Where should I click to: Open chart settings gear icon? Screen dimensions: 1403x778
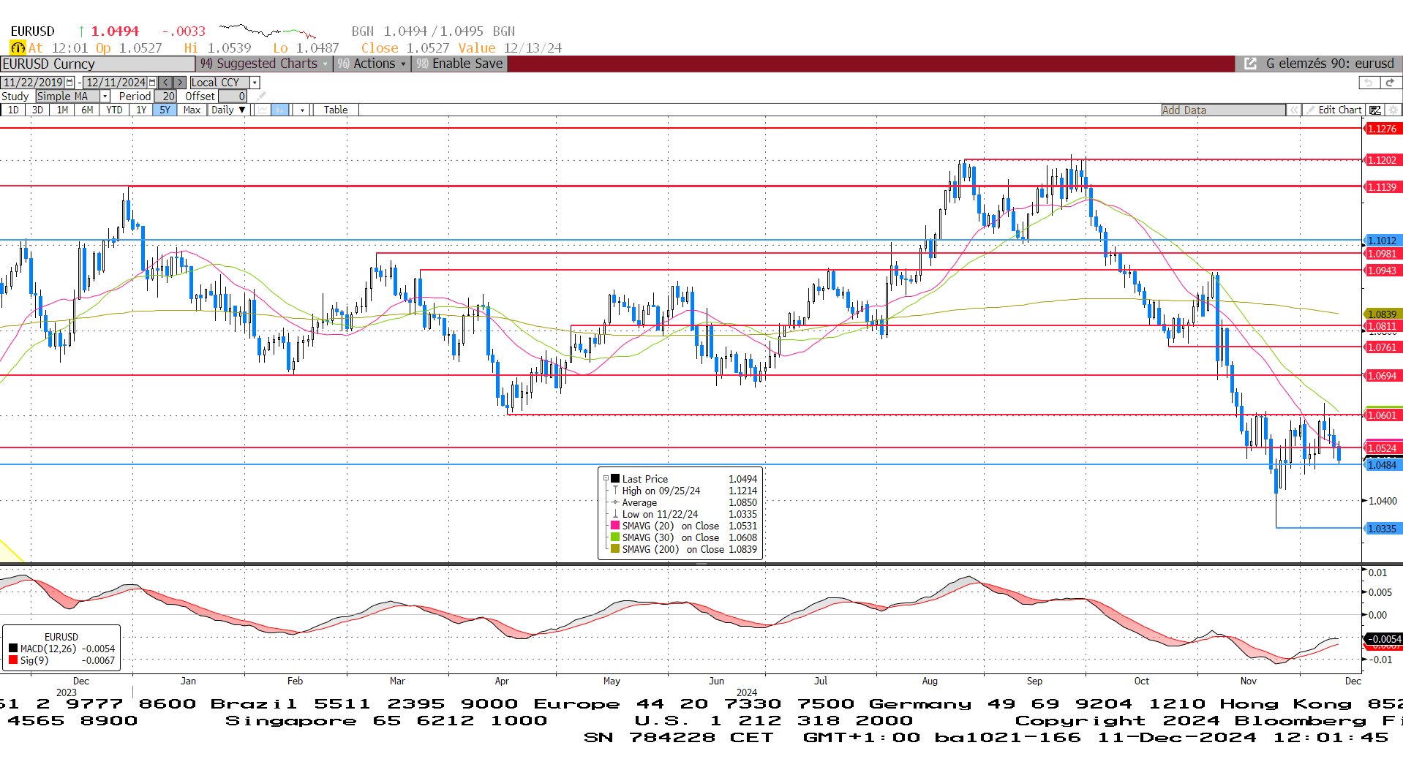click(1393, 110)
